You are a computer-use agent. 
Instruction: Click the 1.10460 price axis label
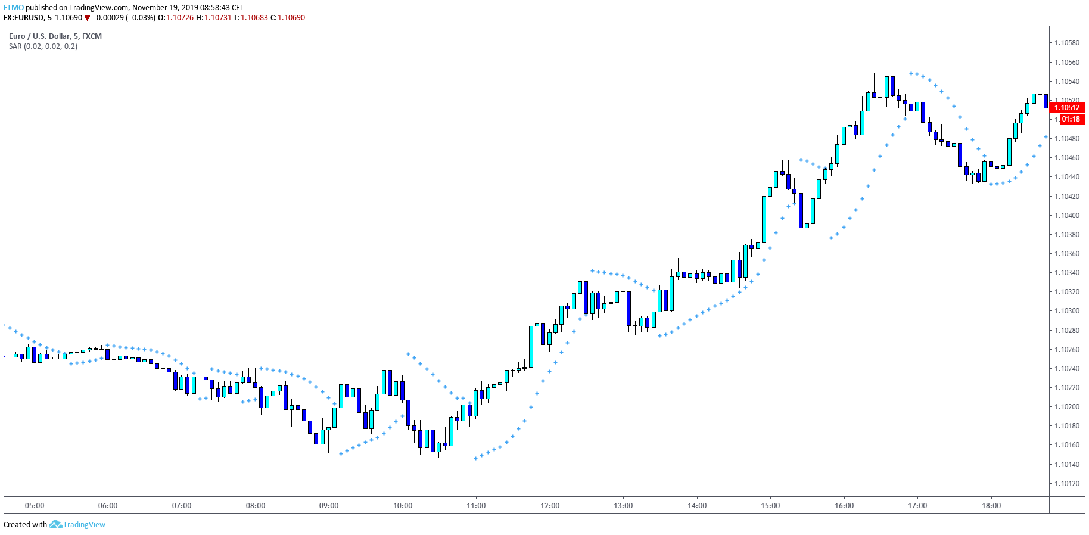coord(1067,157)
